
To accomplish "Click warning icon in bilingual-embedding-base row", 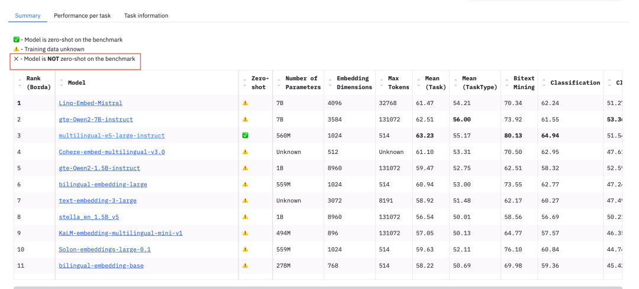I will pos(245,266).
